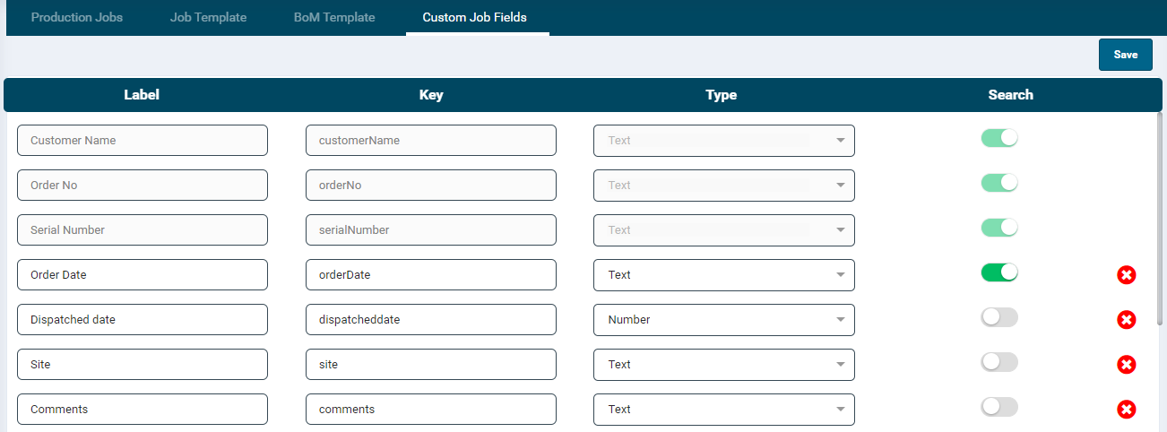Click the Order Date label input

pos(143,275)
